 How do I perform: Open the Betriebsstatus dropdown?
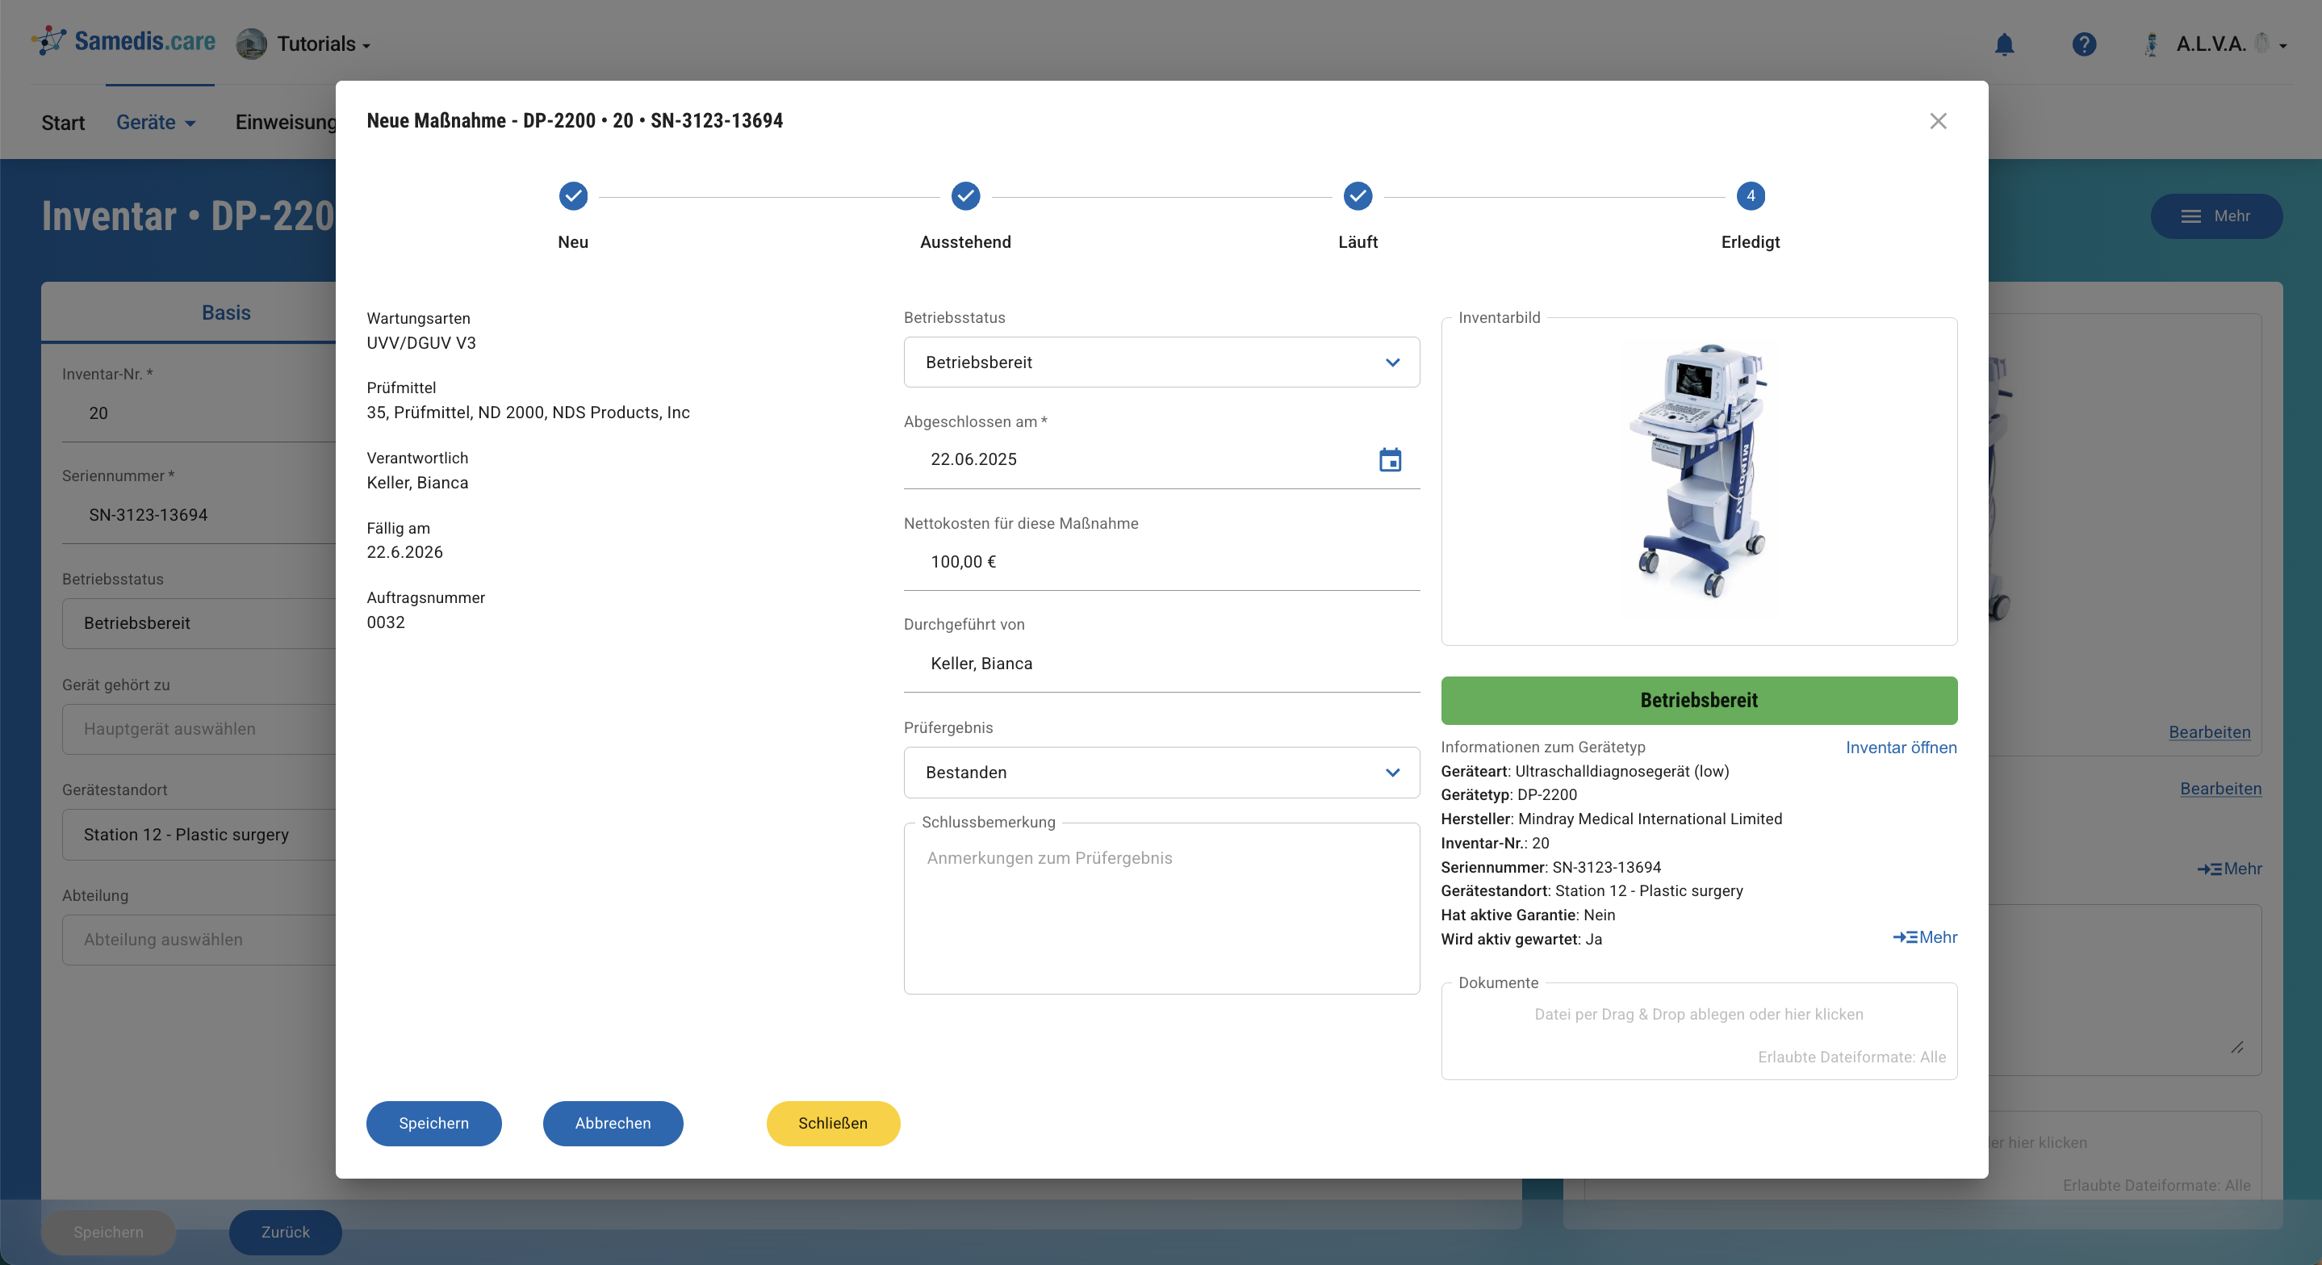tap(1160, 362)
